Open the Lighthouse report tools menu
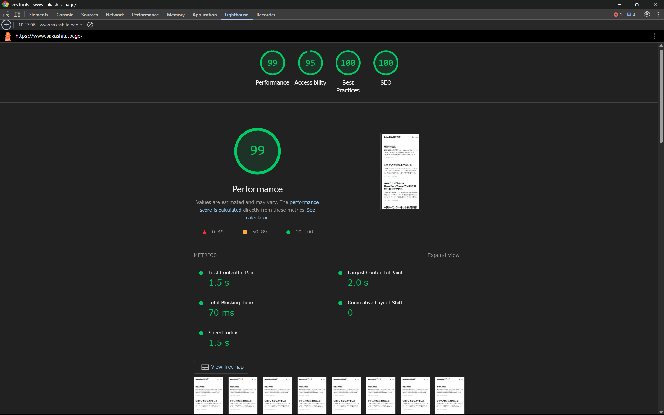 click(x=654, y=36)
